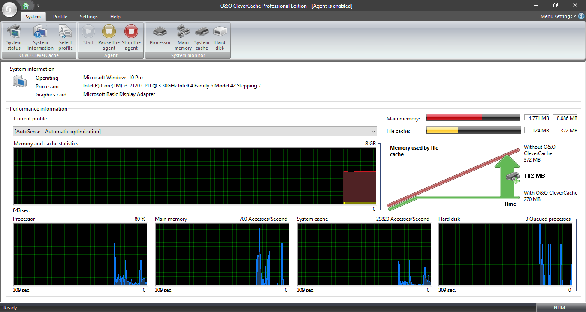Click the NUM status bar indicator
This screenshot has width=586, height=312.
(x=559, y=308)
